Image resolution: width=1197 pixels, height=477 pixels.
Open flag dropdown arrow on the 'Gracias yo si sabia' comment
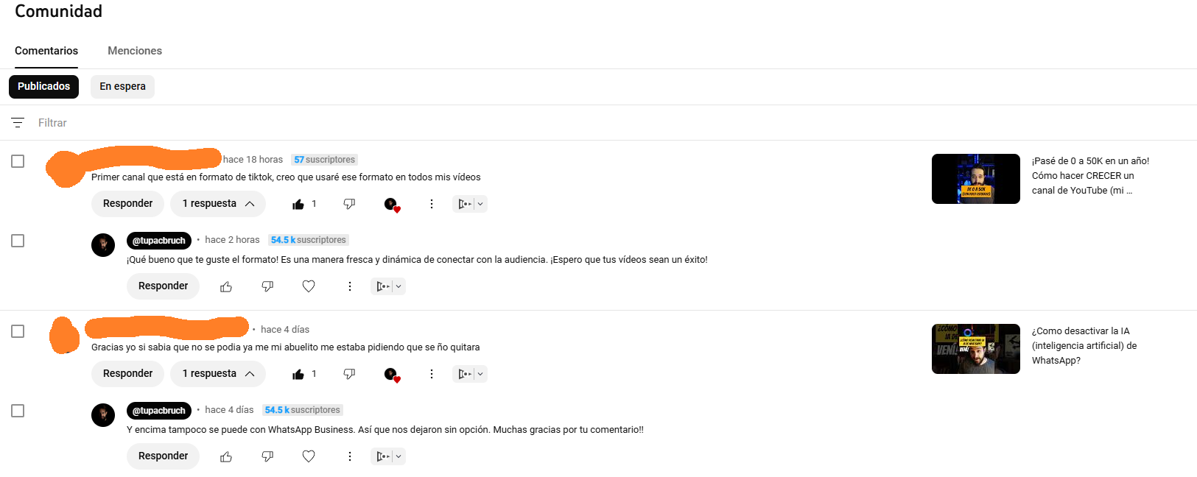[480, 374]
